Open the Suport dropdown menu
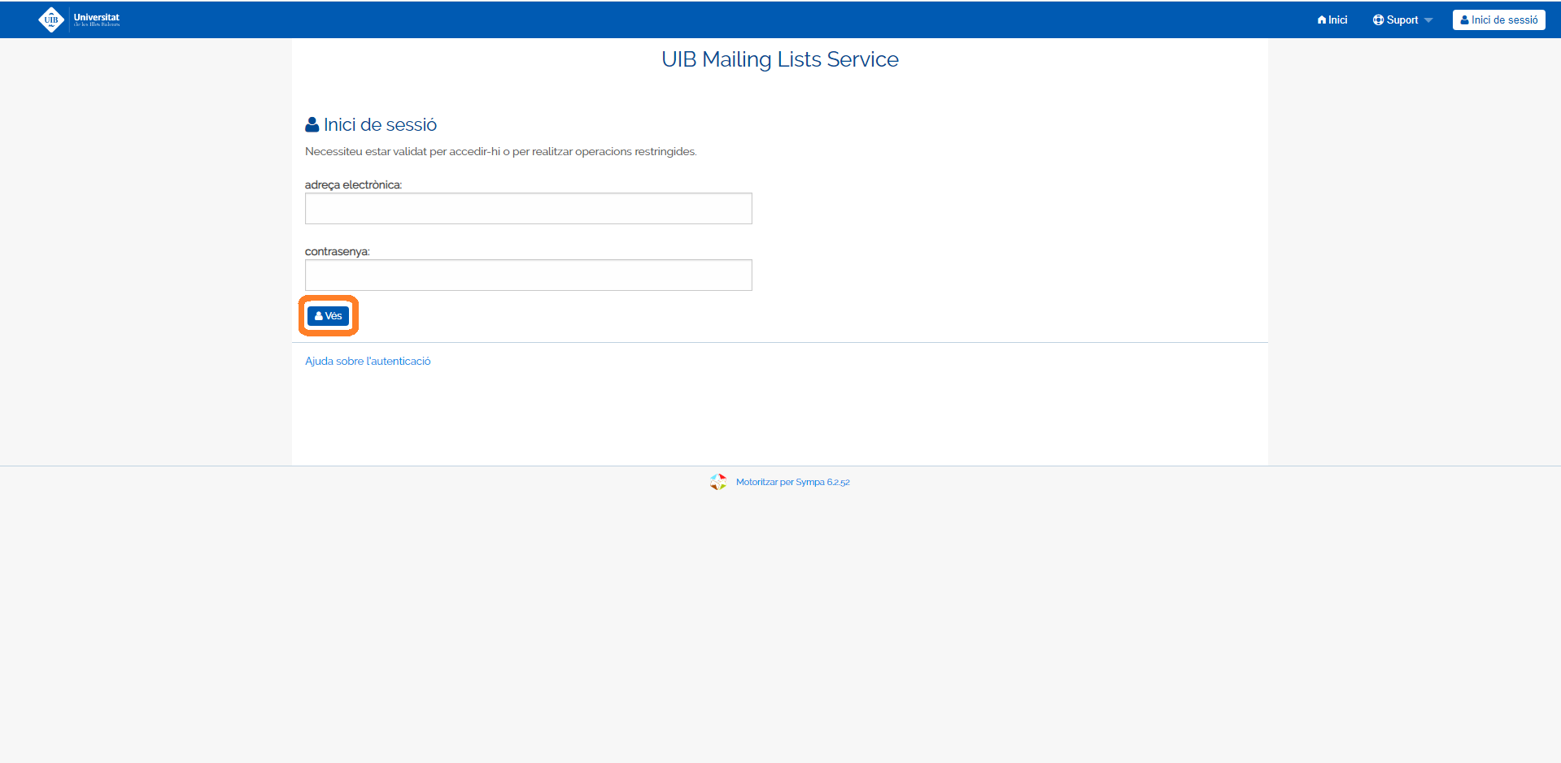Viewport: 1561px width, 763px height. tap(1402, 20)
